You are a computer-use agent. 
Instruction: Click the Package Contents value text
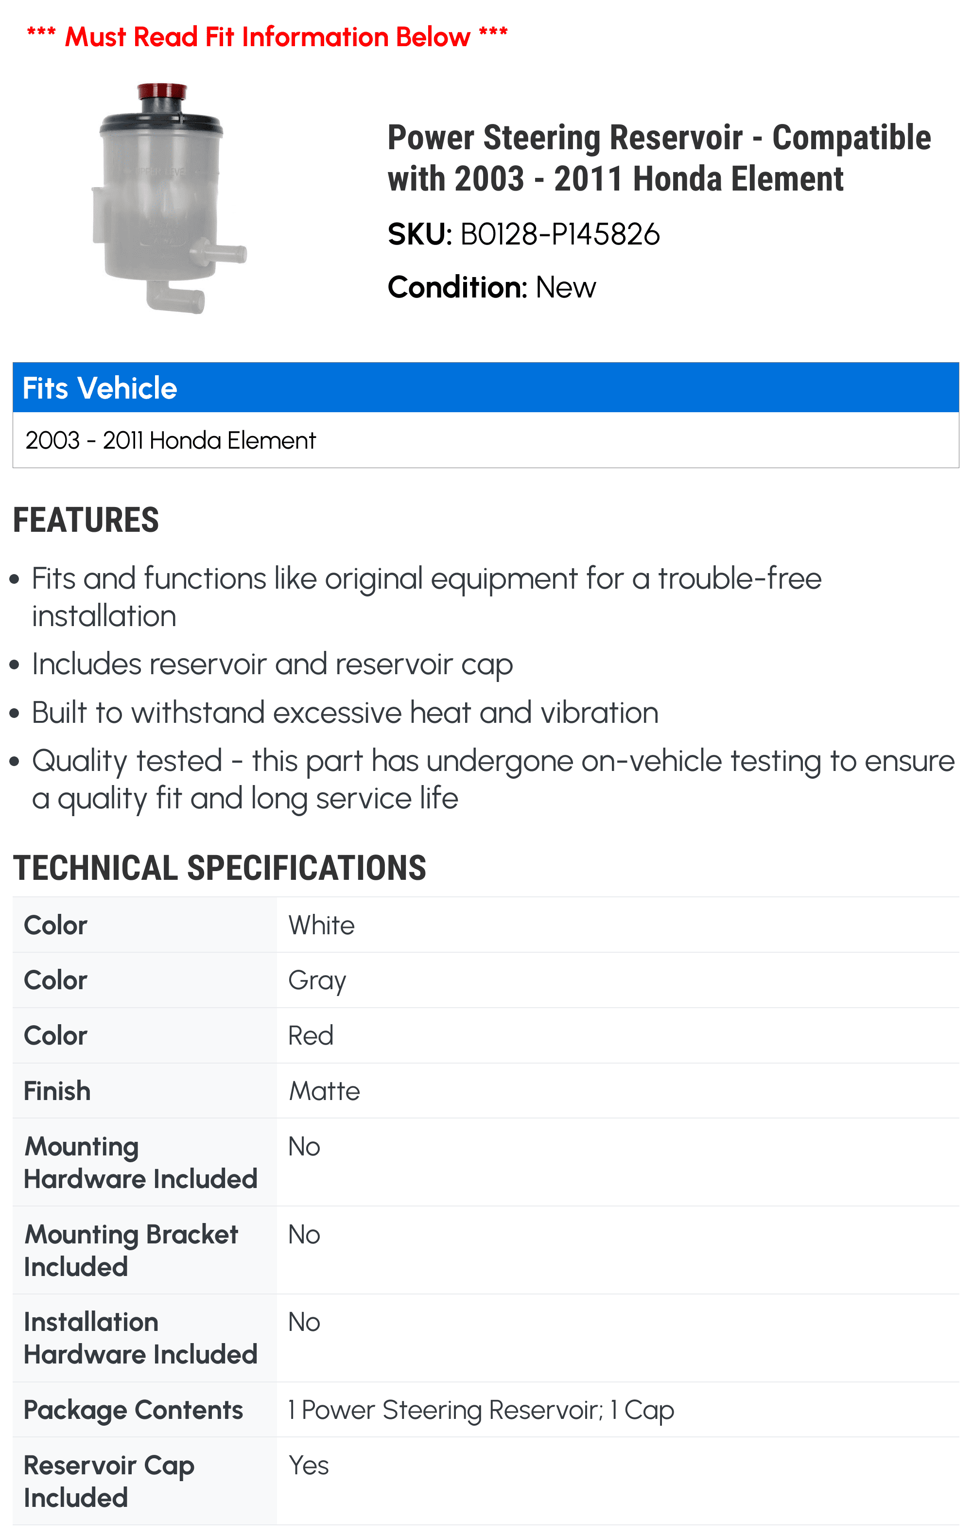482,1410
